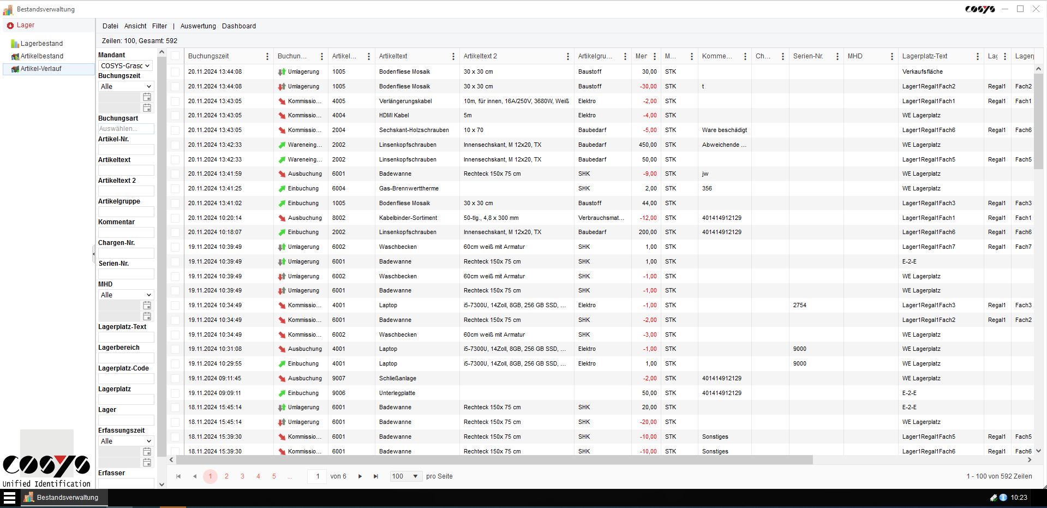Image resolution: width=1047 pixels, height=508 pixels.
Task: Check the row for Sechskant-Holzschrauben
Action: (x=175, y=130)
